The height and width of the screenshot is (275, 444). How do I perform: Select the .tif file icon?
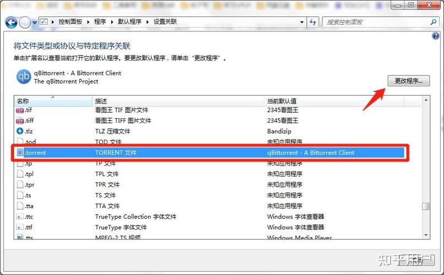[x=20, y=110]
